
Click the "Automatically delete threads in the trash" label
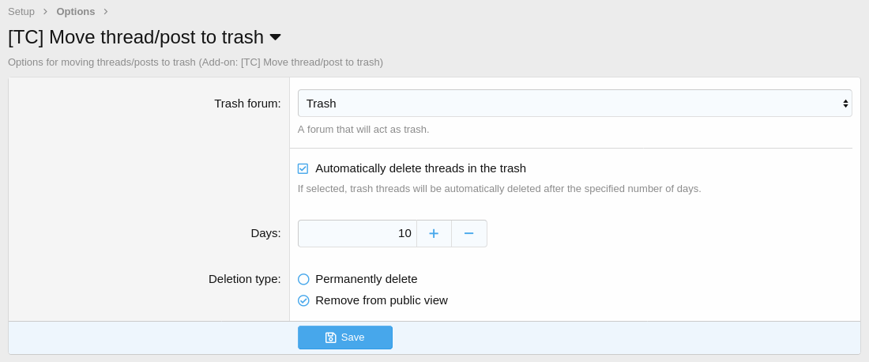(420, 168)
